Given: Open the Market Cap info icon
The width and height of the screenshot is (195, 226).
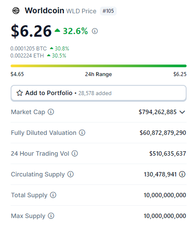Looking at the screenshot, I should tap(51, 112).
